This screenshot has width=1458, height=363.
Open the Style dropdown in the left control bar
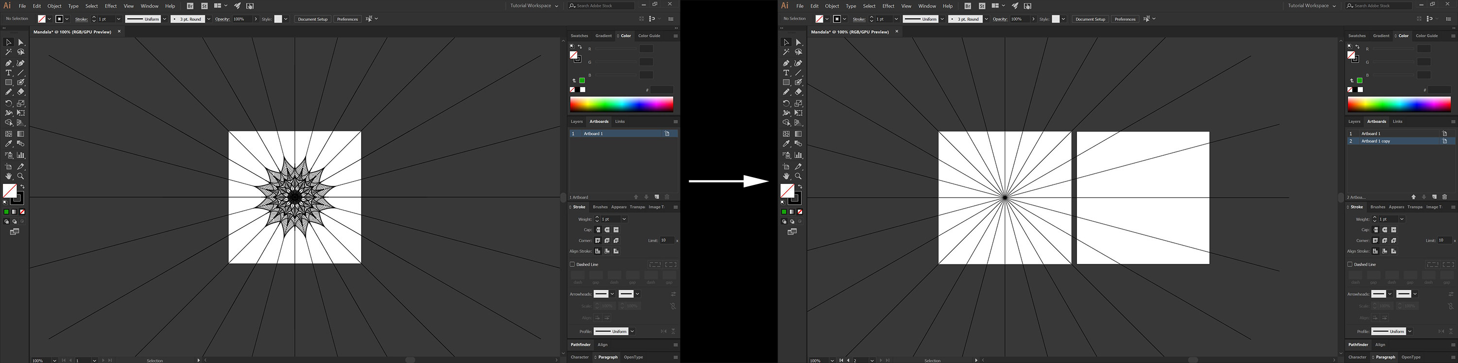(x=286, y=19)
